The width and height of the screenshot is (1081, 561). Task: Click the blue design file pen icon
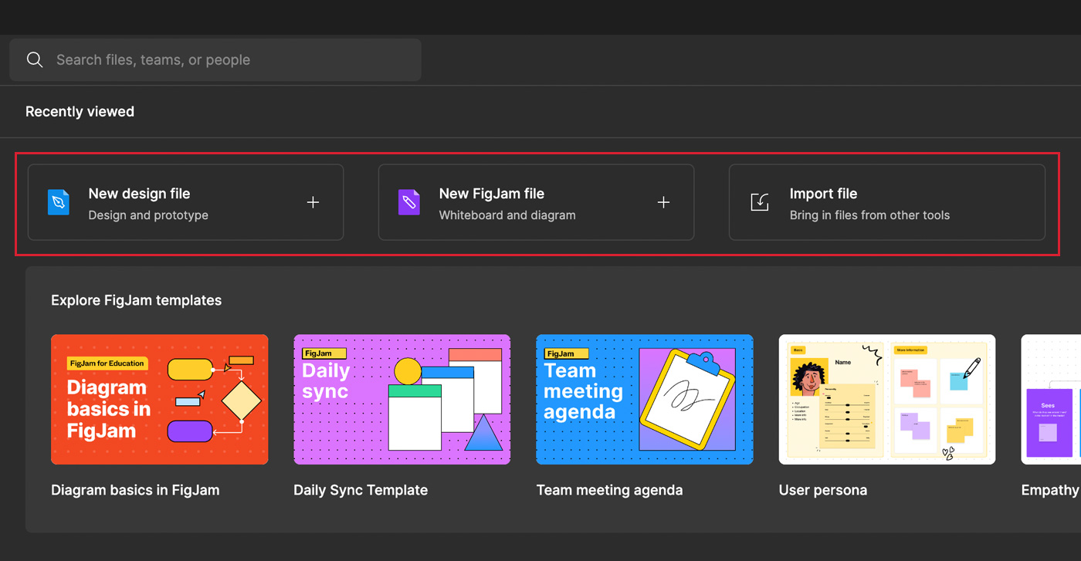[58, 202]
